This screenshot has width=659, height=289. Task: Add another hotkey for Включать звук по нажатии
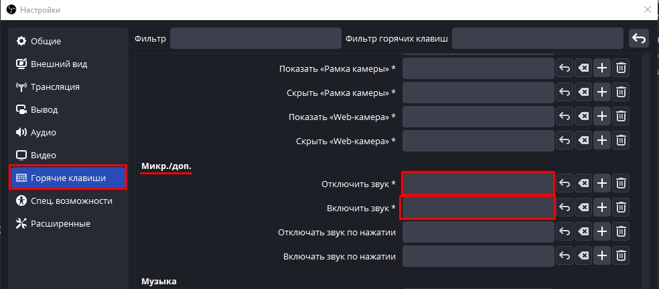pos(602,255)
